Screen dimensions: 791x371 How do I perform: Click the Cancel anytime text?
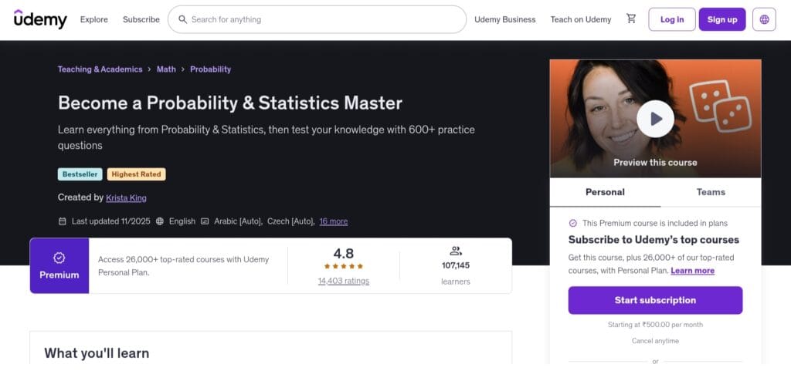[655, 341]
